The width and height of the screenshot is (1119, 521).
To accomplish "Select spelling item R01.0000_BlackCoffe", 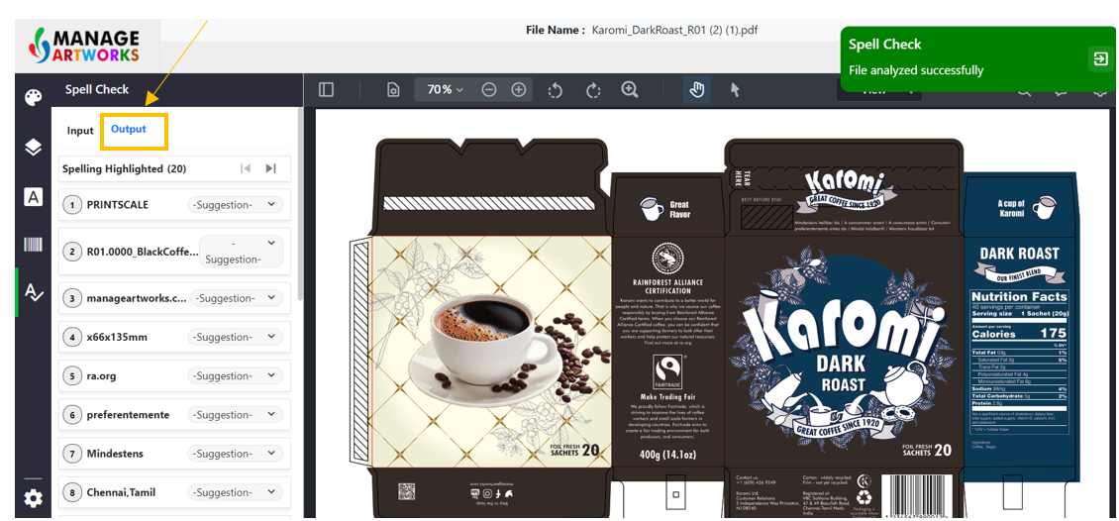I will tap(143, 252).
